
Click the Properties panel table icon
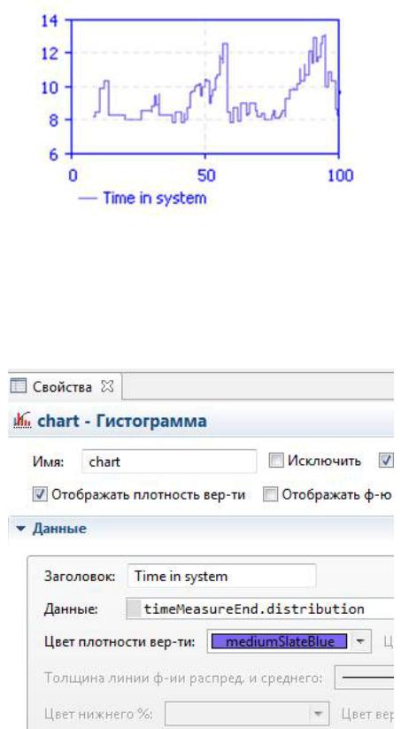18,386
